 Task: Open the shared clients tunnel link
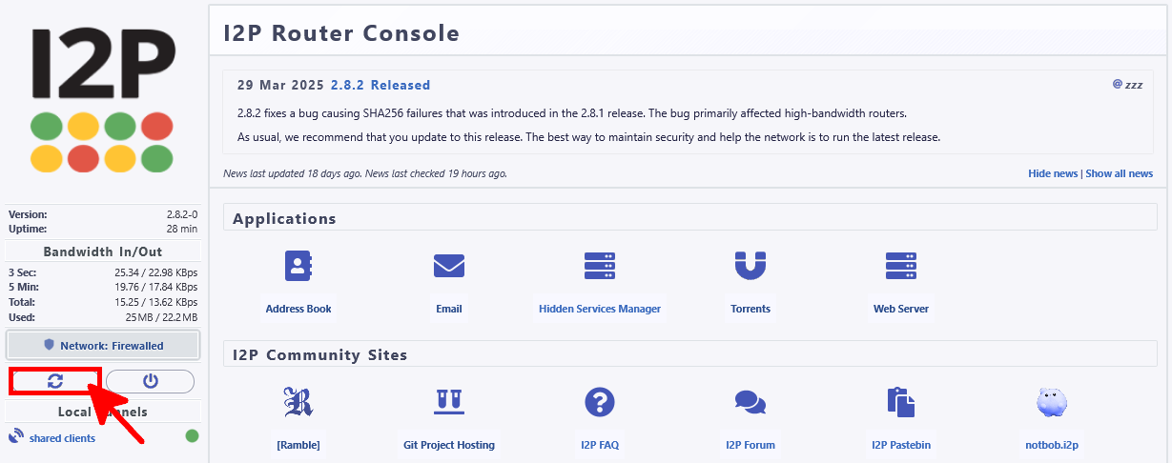(x=62, y=438)
